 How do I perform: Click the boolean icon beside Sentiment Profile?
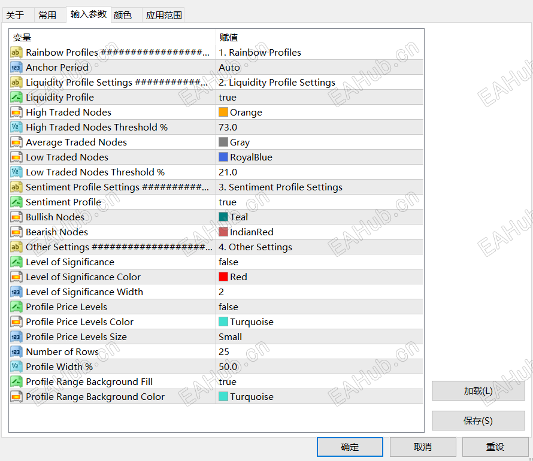coord(16,202)
